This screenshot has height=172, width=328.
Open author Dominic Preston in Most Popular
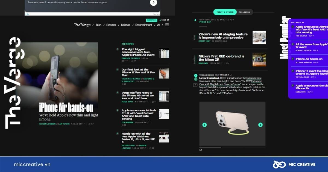pos(303,51)
